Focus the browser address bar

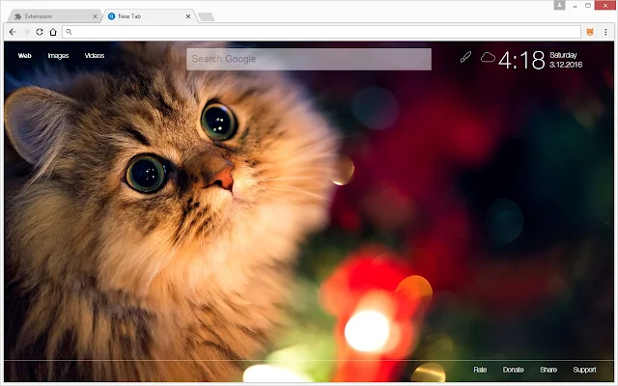tap(322, 32)
